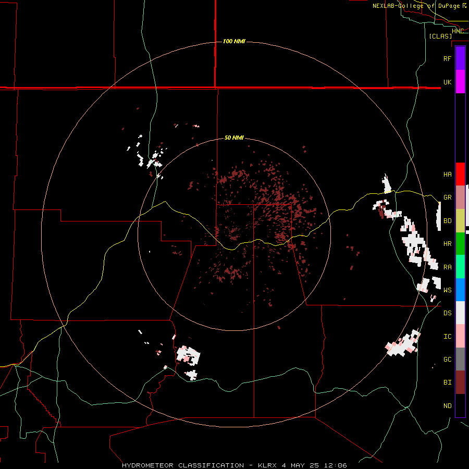Click the GC gray color swatch
Screen dimensions: 469x469
(460, 359)
